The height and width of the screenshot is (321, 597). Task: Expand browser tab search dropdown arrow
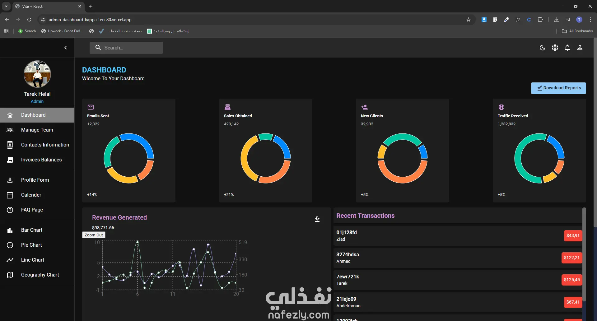pos(6,6)
